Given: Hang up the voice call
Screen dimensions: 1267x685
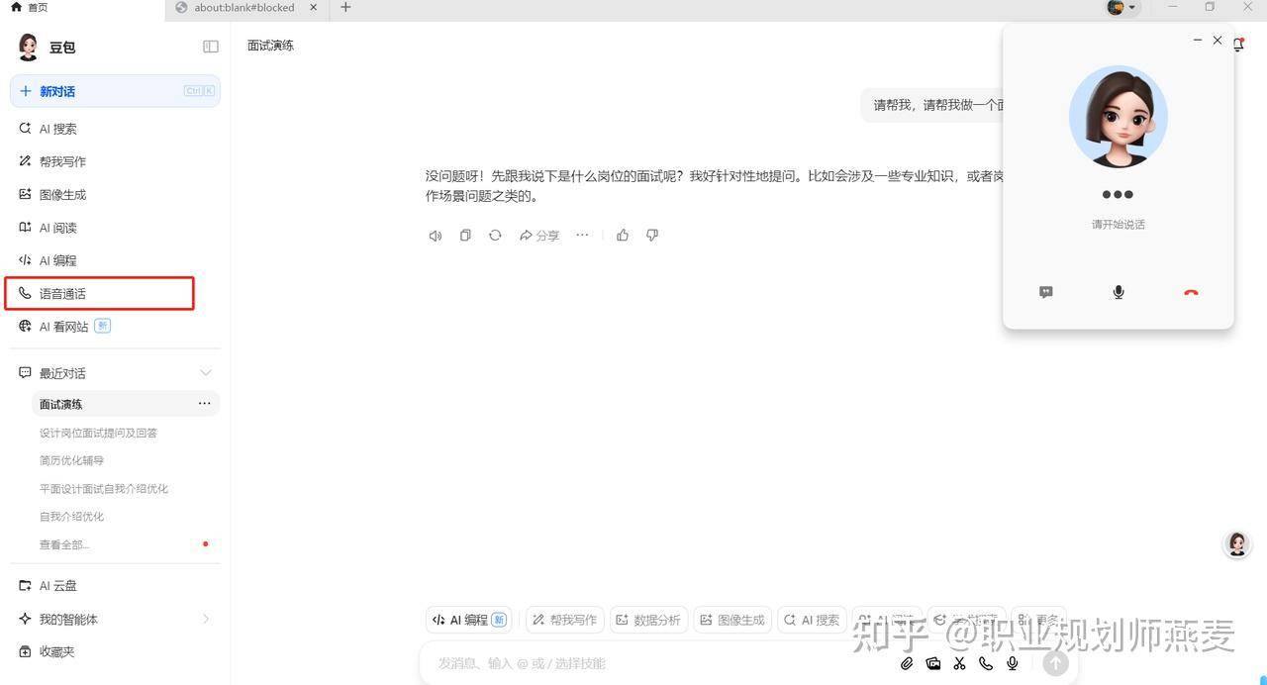Looking at the screenshot, I should (1191, 293).
